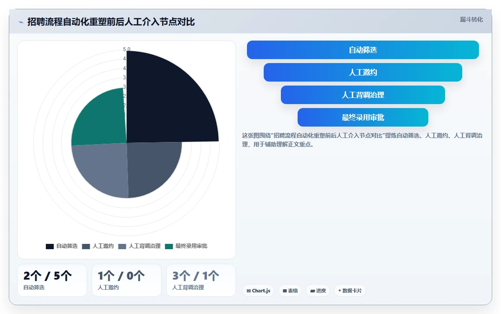Click the Chart.js tag chip
This screenshot has height=314, width=501.
(258, 291)
